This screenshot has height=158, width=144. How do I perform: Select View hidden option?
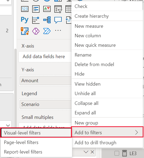coord(107,84)
